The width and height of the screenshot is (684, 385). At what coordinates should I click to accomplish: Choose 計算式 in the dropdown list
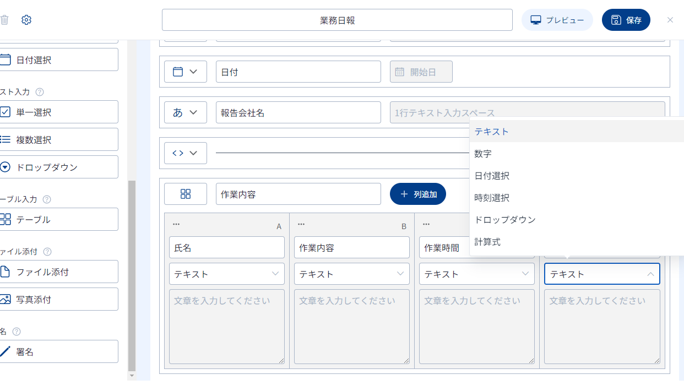487,242
